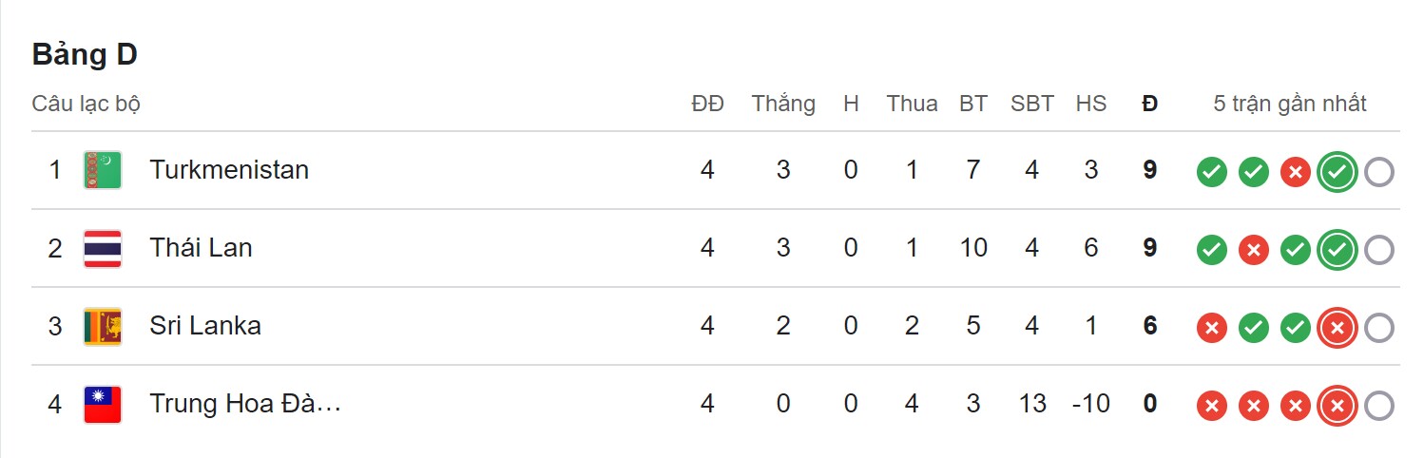Click the Turkmenistan flag icon
This screenshot has width=1424, height=458.
tap(103, 170)
